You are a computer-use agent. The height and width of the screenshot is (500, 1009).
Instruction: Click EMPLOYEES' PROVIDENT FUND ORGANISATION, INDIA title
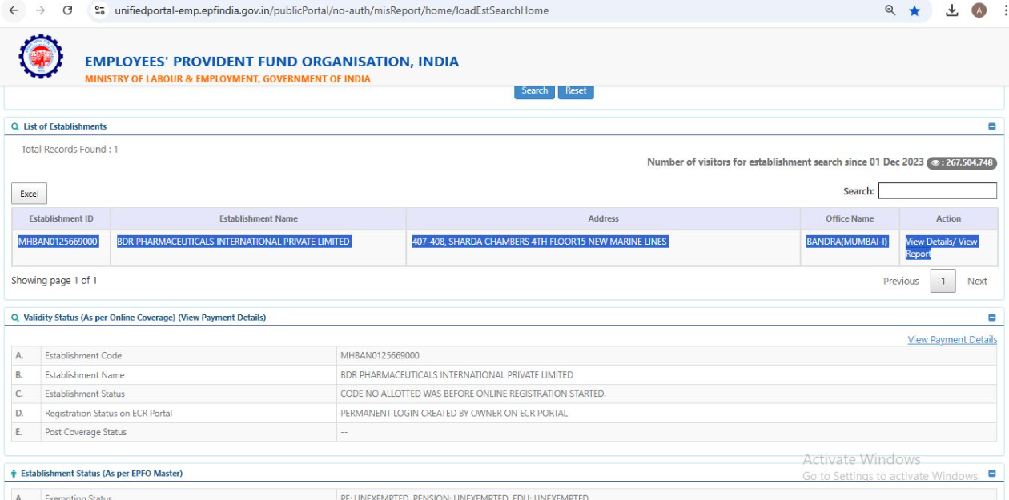point(272,62)
